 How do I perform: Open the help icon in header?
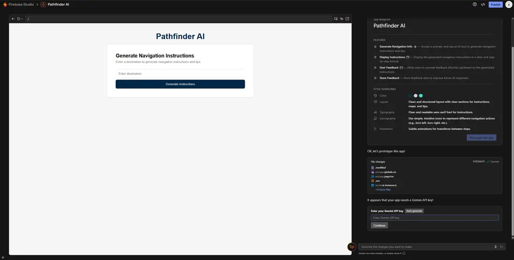(474, 5)
